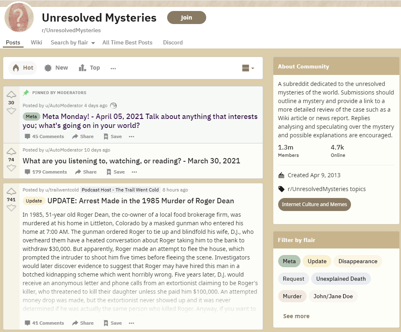Save the 'What are you listening to' post
This screenshot has width=401, height=332.
116,172
